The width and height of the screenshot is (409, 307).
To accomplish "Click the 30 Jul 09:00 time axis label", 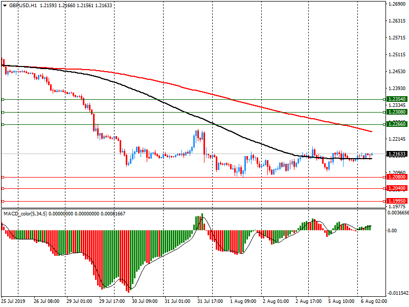I will (x=145, y=301).
